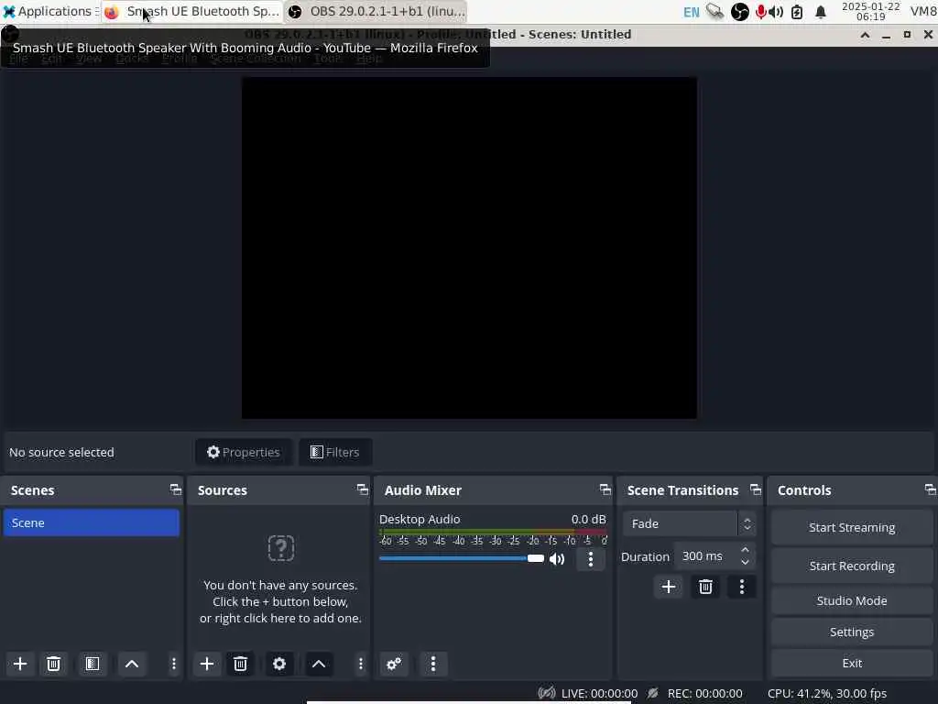Open scene filters icon in Scenes panel
938x704 pixels.
pyautogui.click(x=93, y=664)
